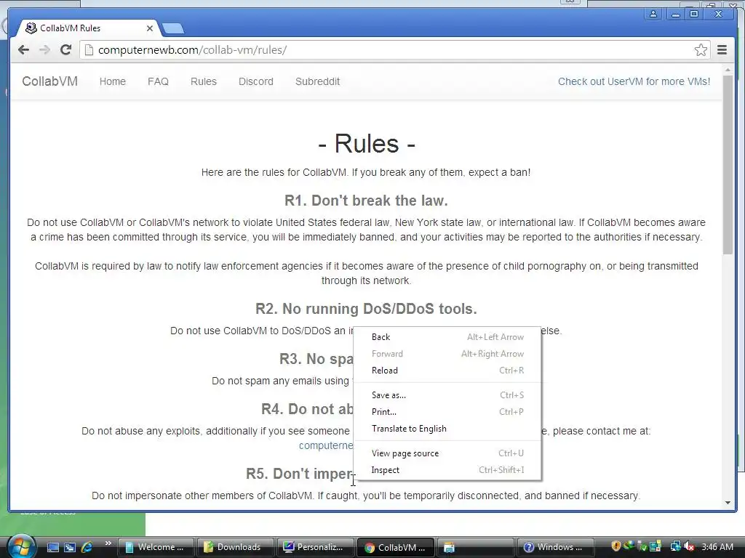Open a new tab with the tab button
Image resolution: width=745 pixels, height=558 pixels.
click(173, 29)
